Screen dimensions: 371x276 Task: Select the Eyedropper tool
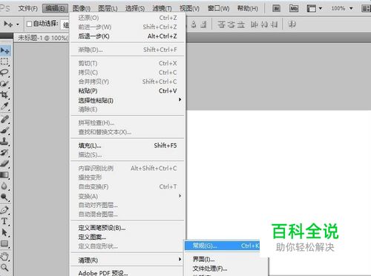pos(4,106)
